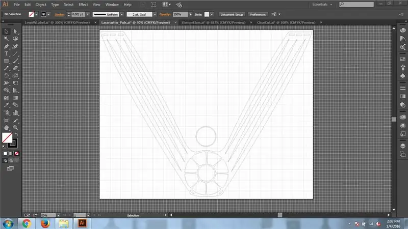Open the stroke weight dropdown
The width and height of the screenshot is (408, 229).
coord(88,15)
